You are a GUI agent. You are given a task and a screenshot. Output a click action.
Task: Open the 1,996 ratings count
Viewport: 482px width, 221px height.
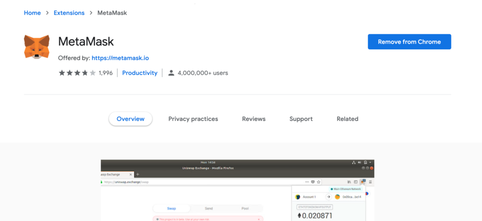tap(105, 73)
